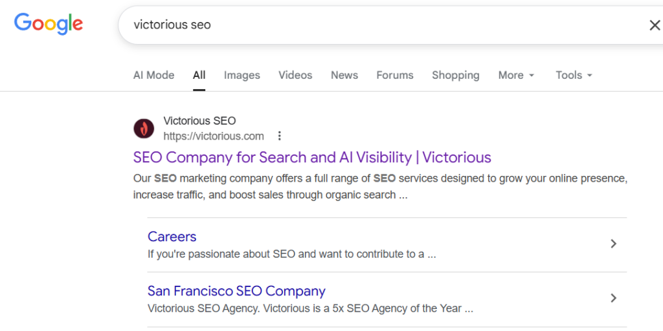Click the chevron arrow beside Careers
The width and height of the screenshot is (663, 331).
tap(613, 244)
